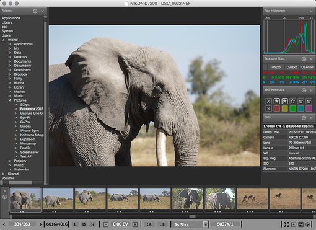Apply the green color label swatch
Viewport: 316px width, 230px height.
(x=292, y=108)
